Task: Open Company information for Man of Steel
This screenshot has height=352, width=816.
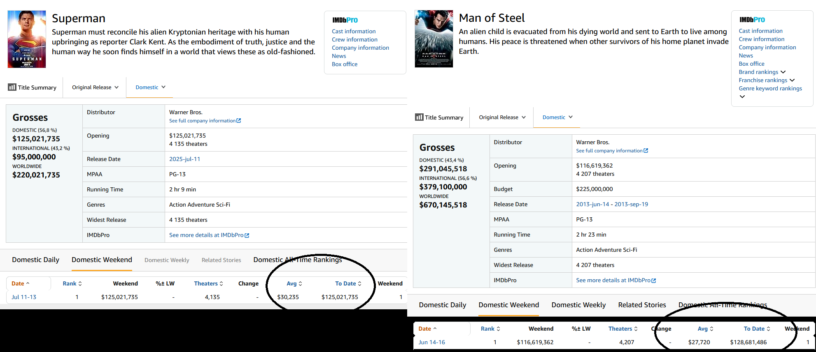Action: (x=767, y=47)
